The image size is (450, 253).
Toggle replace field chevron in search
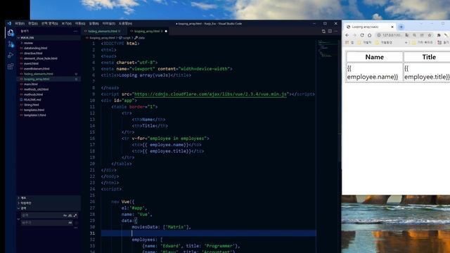point(19,219)
